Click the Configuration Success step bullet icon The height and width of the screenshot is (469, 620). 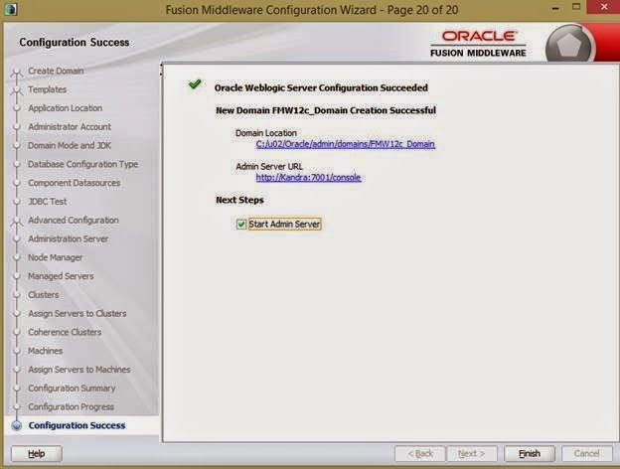(x=17, y=425)
